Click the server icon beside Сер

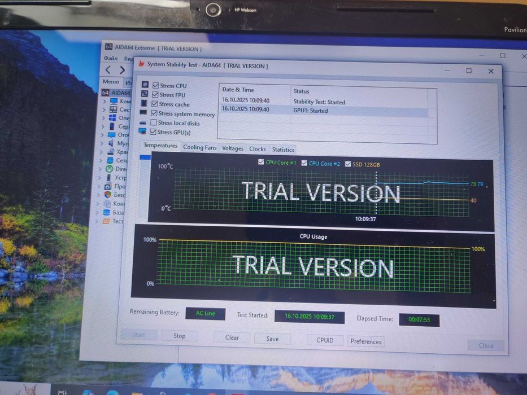click(112, 126)
